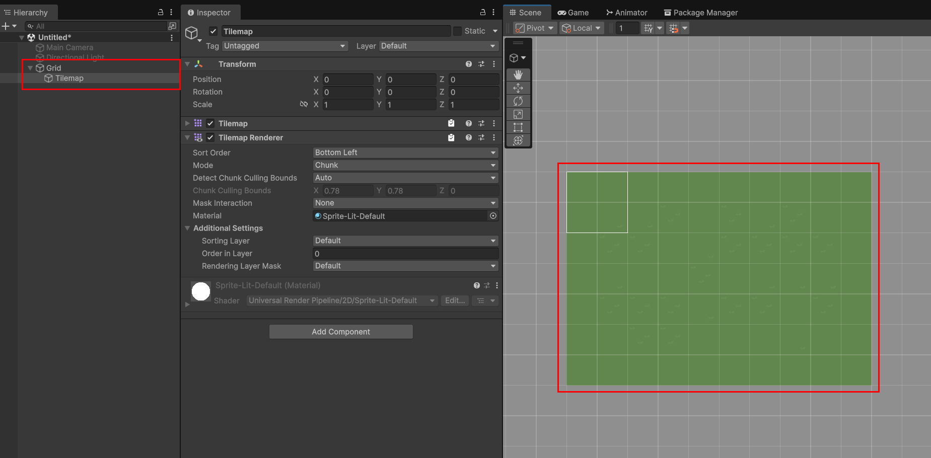The image size is (931, 458).
Task: Open the Rendering Layer Mask dropdown
Action: pos(406,266)
